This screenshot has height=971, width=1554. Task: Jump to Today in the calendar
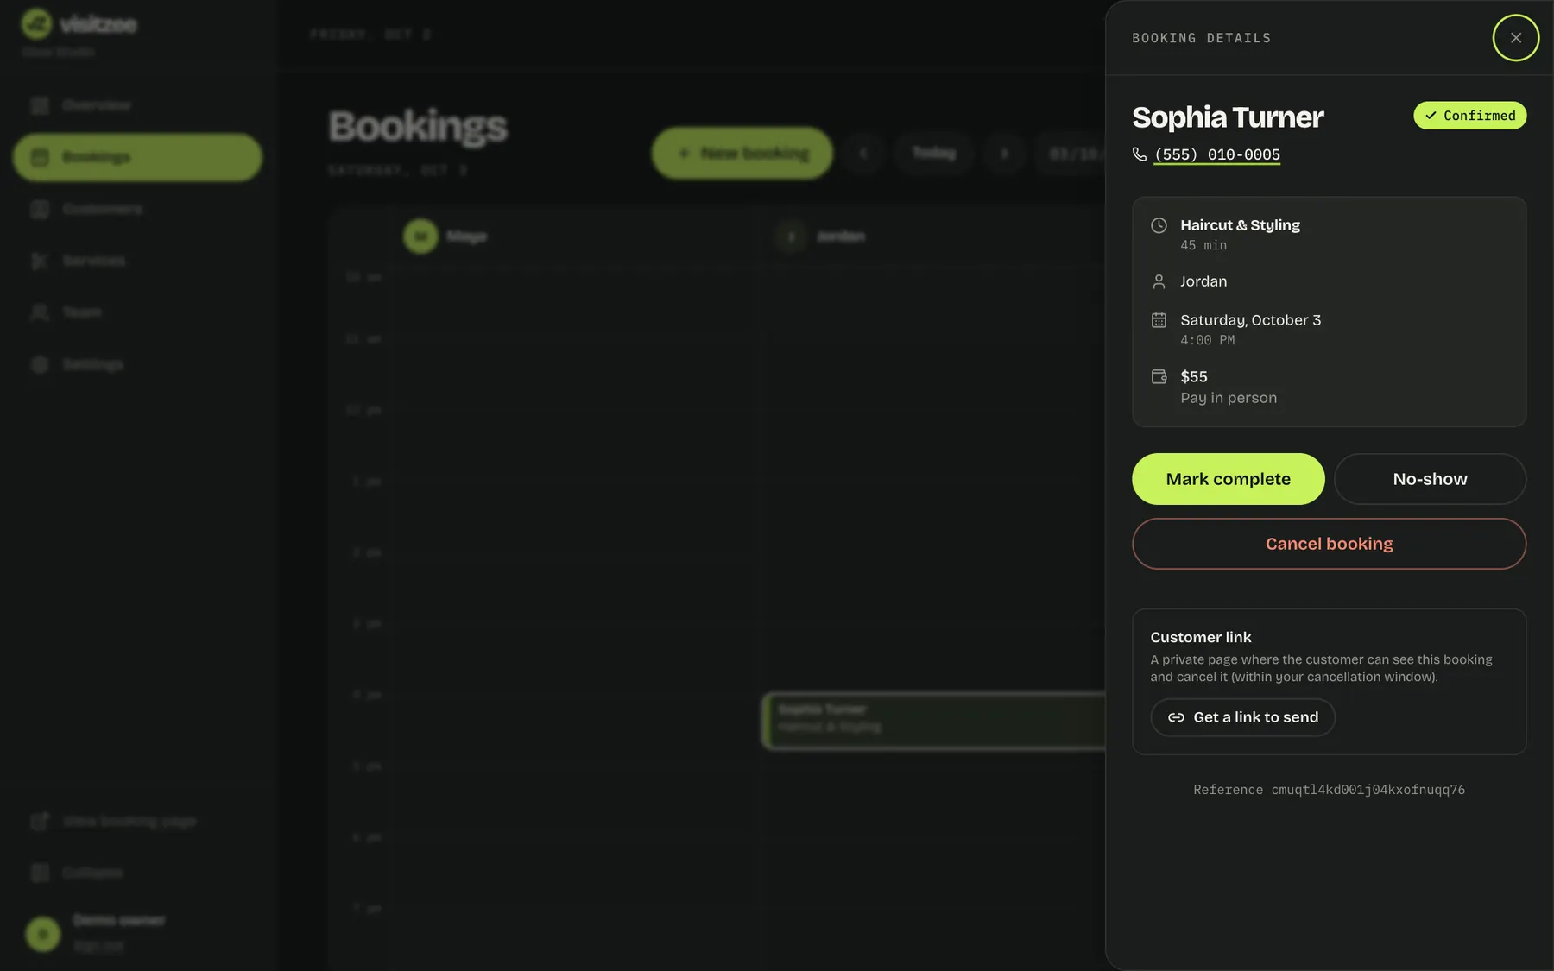(934, 154)
